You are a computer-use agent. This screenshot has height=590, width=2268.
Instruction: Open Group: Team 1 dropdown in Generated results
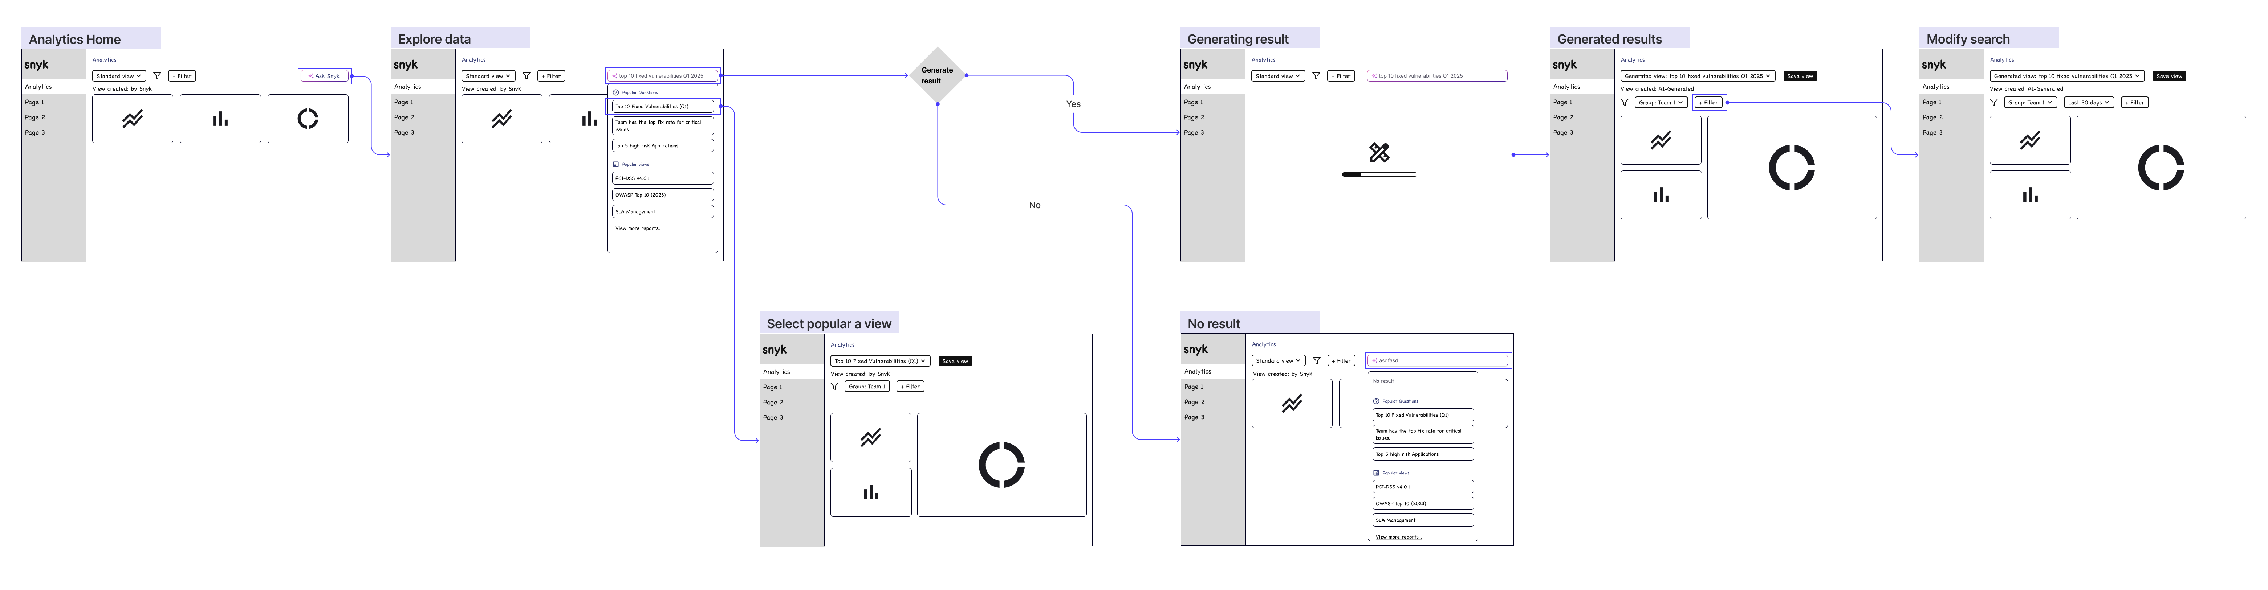[x=1661, y=103]
